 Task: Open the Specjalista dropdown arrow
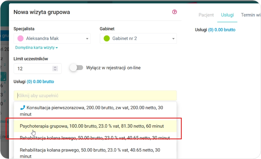click(87, 39)
